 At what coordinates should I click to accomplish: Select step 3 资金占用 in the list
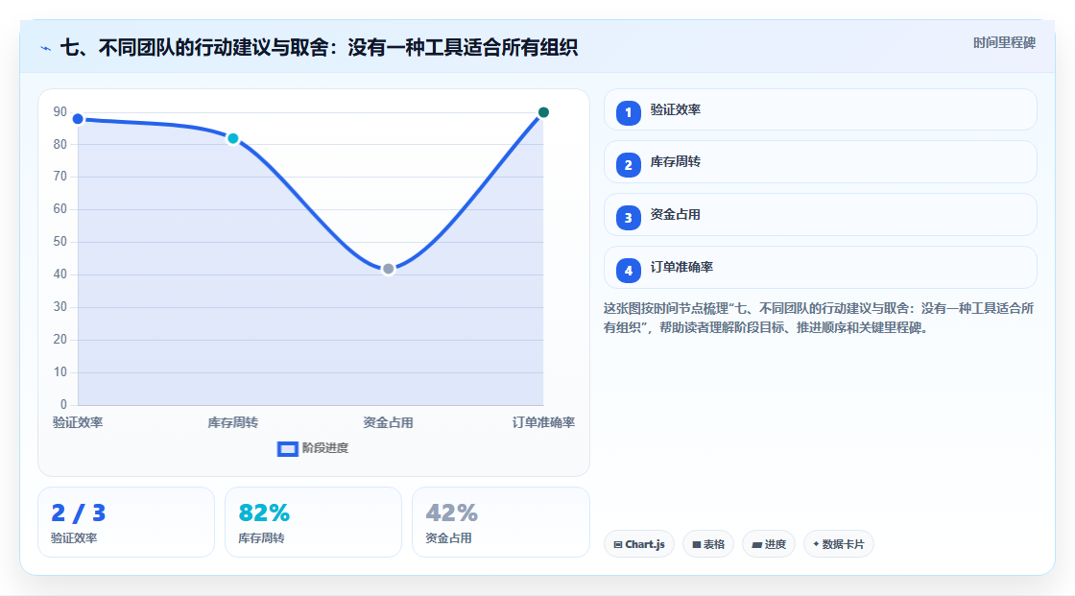coord(820,215)
